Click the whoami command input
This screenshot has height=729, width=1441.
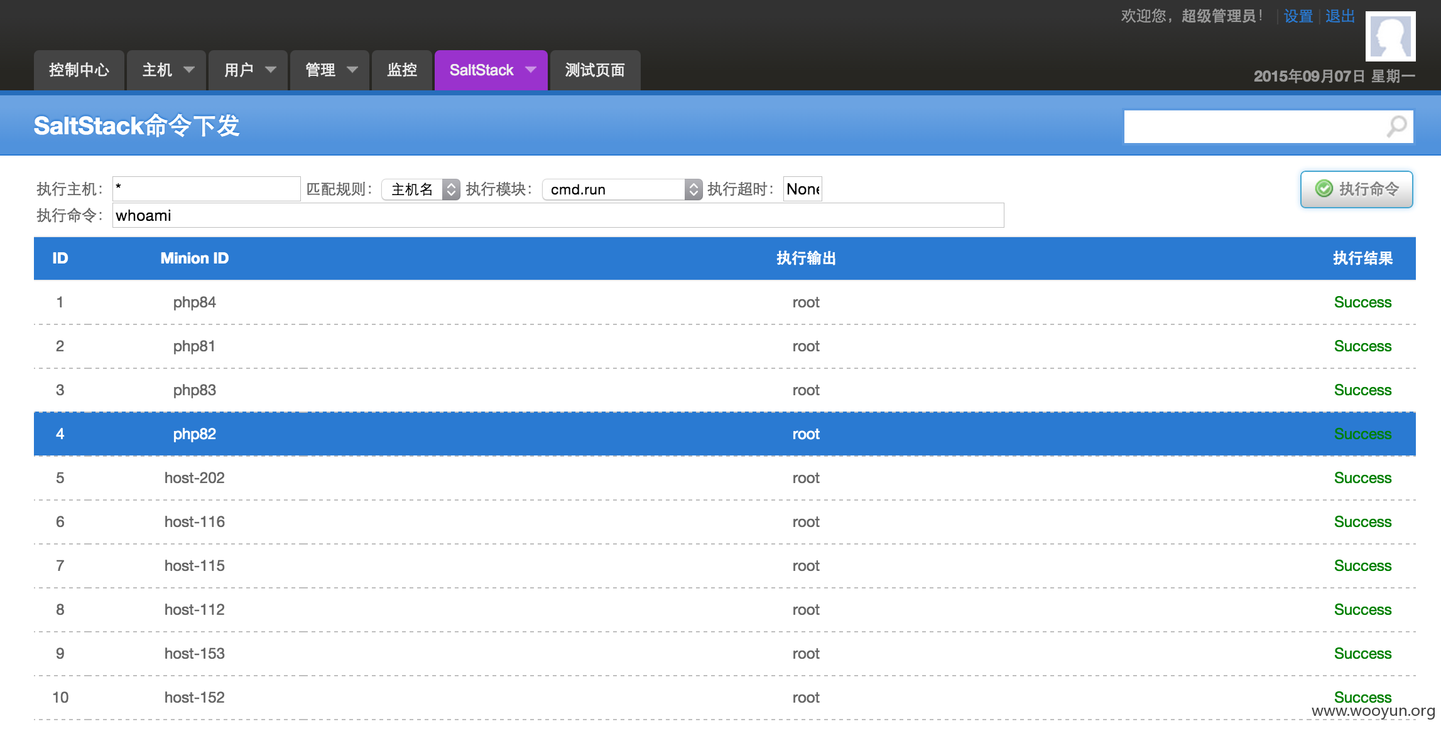tap(558, 215)
